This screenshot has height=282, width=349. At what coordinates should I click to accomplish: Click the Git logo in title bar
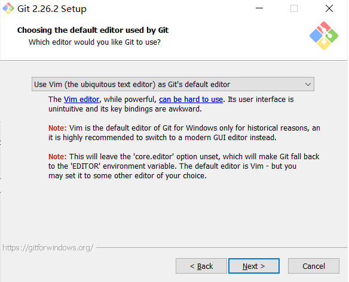[8, 8]
